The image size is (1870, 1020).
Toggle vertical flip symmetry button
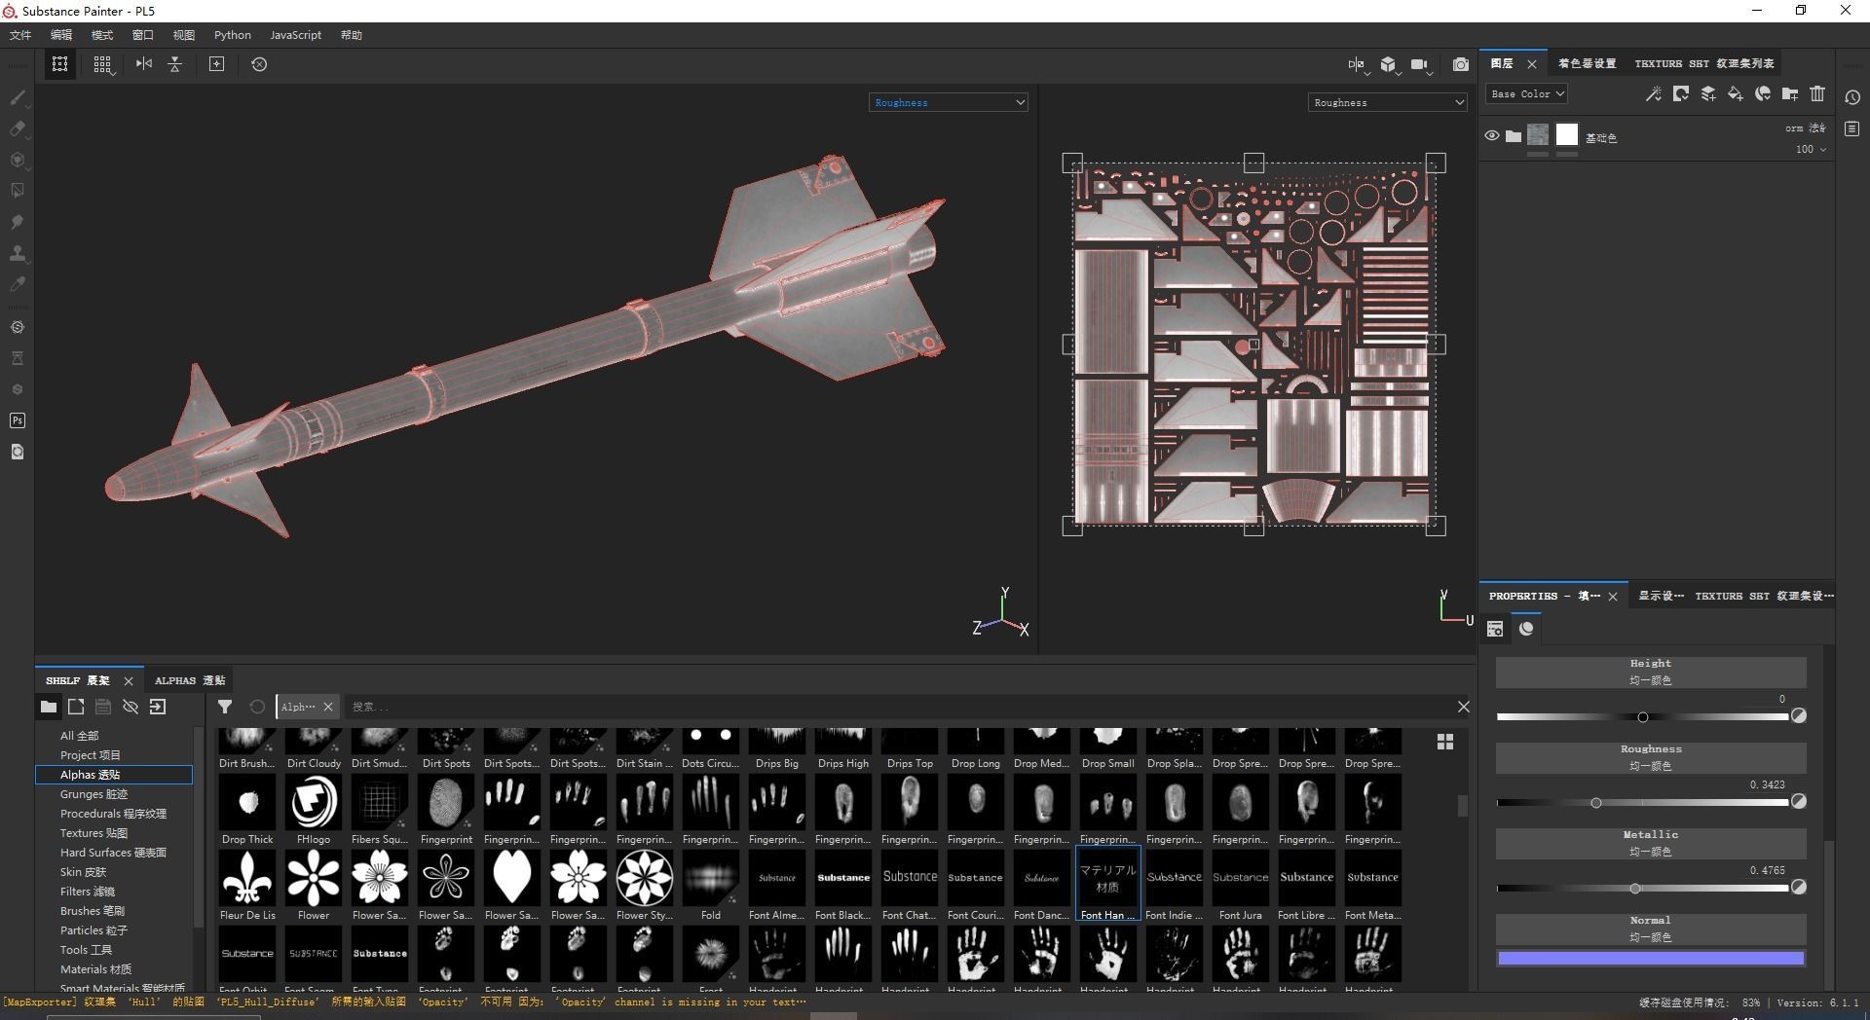click(x=175, y=64)
